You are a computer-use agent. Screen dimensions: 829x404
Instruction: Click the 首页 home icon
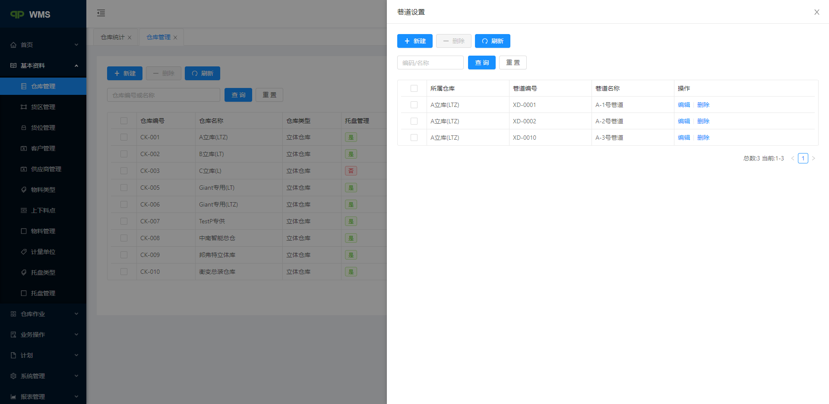tap(13, 45)
